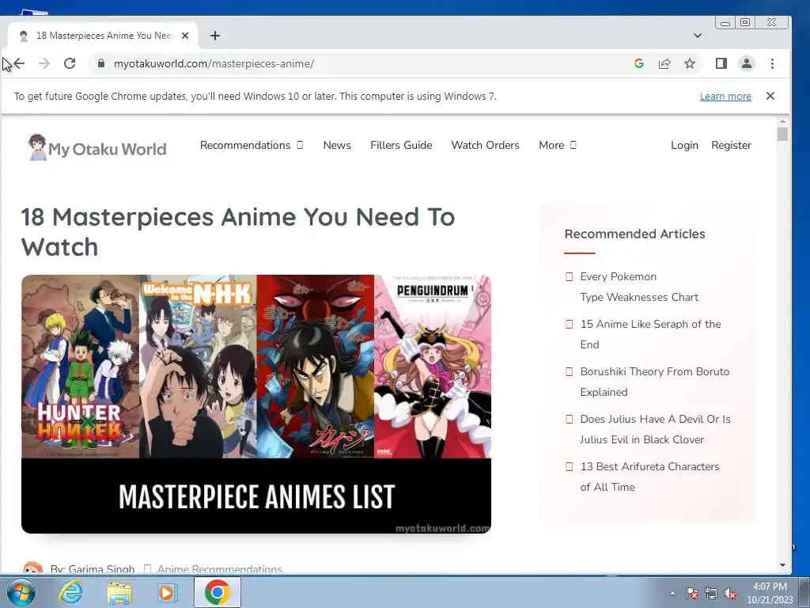
Task: Open the Fillers Guide menu item
Action: click(x=401, y=146)
